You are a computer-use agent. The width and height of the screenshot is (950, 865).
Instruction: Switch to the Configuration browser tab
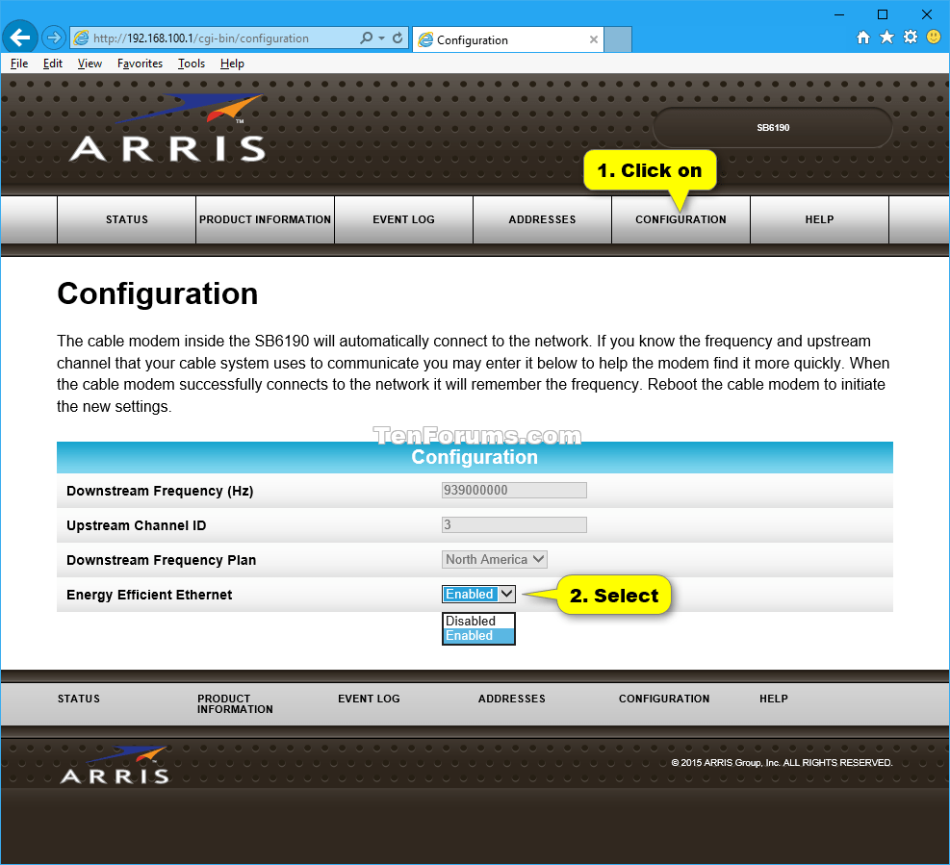coord(501,39)
